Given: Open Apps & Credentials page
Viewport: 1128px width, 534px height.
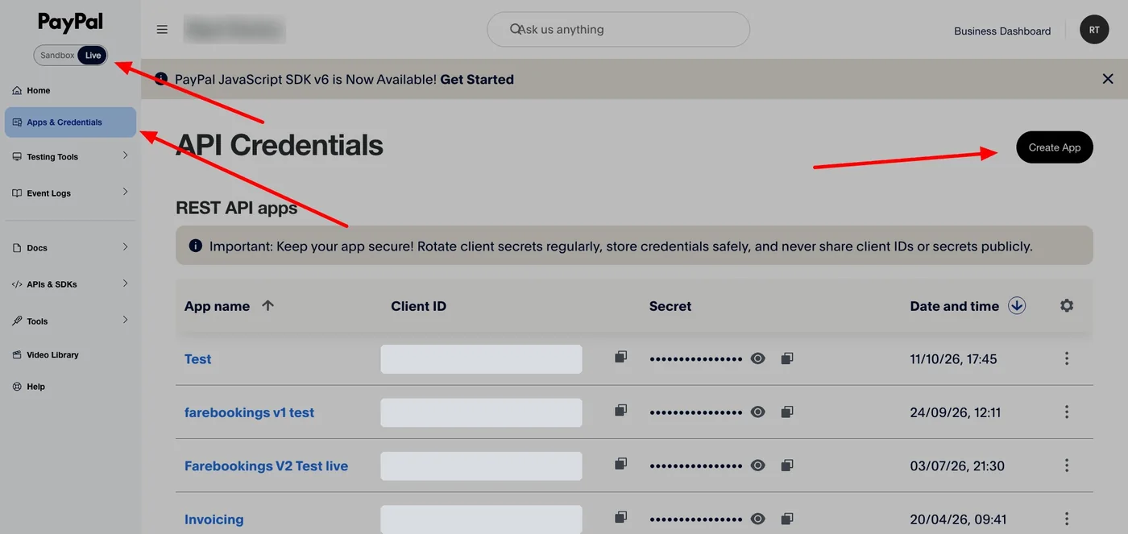Looking at the screenshot, I should point(70,122).
